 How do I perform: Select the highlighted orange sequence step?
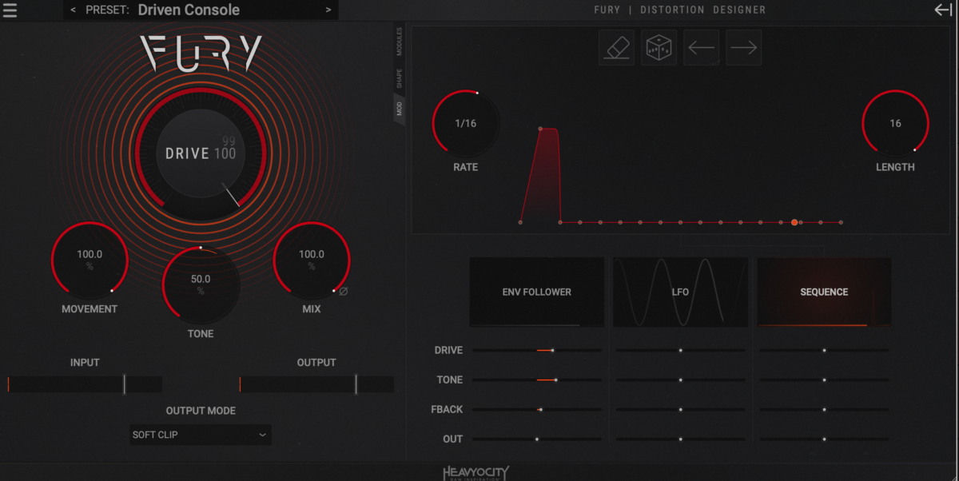(794, 222)
